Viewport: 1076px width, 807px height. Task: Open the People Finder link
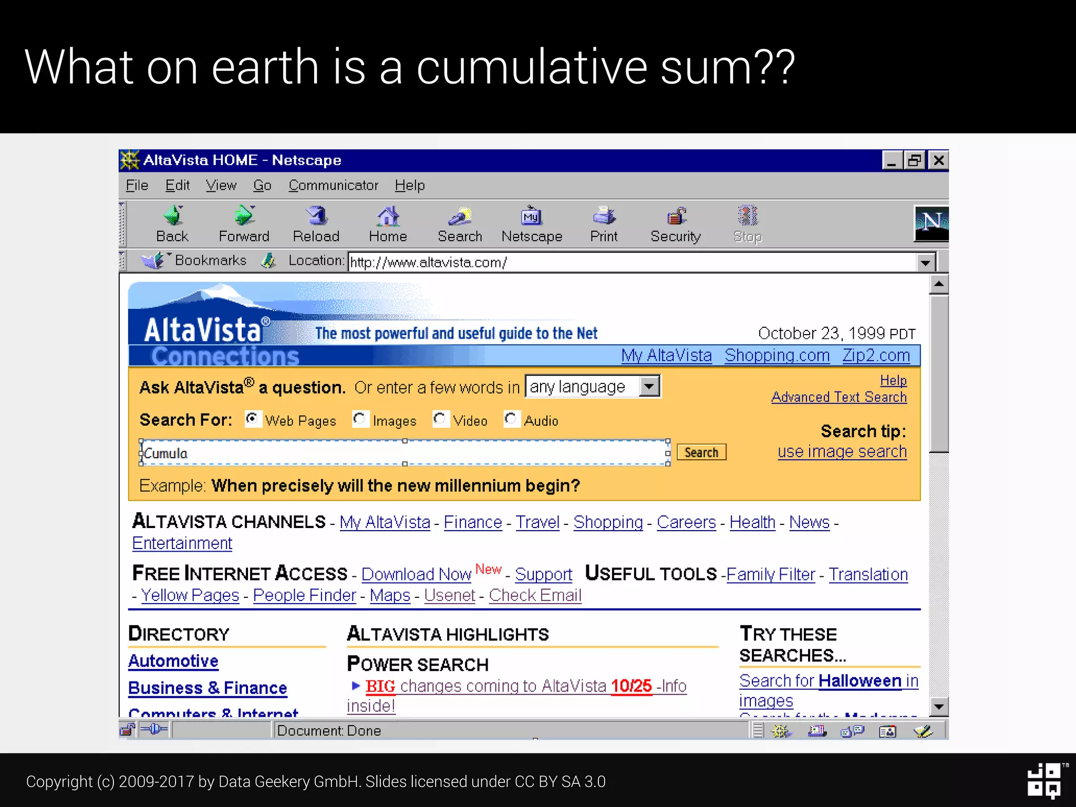(x=305, y=595)
